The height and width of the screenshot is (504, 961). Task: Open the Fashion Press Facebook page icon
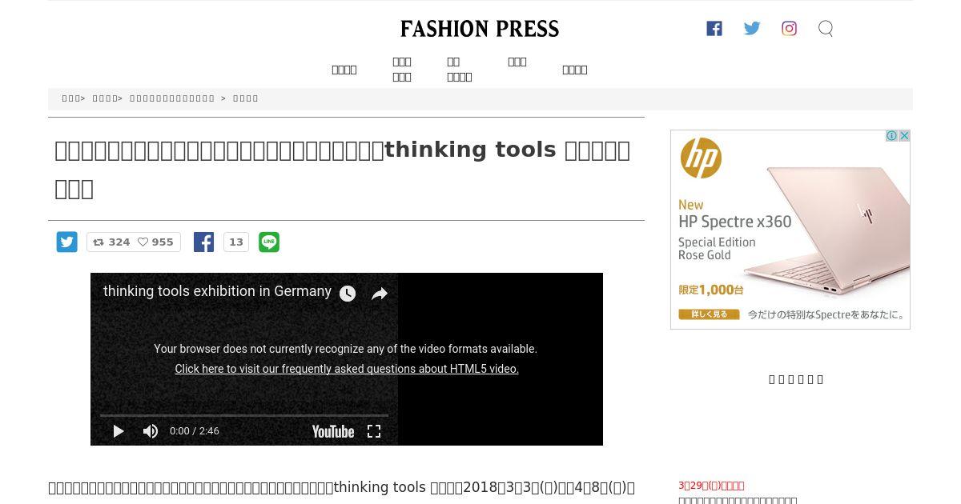pyautogui.click(x=714, y=29)
